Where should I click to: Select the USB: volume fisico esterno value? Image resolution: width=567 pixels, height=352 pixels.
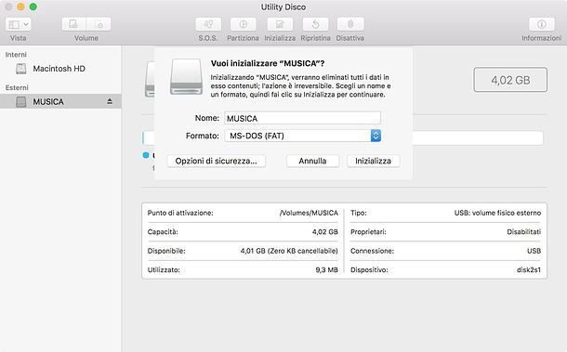(x=497, y=213)
